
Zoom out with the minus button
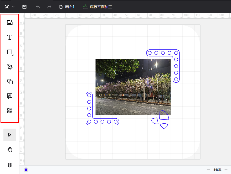[209, 170]
